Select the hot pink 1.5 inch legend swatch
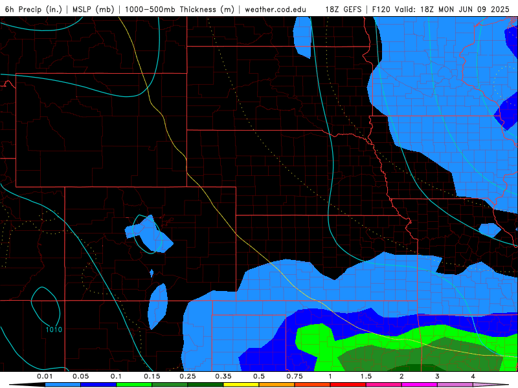518x388 pixels. click(384, 385)
